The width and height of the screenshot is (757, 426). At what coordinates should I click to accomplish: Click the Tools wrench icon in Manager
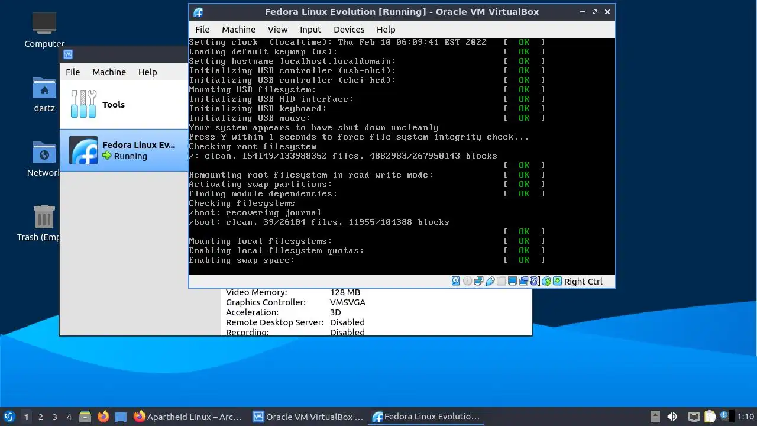[83, 104]
